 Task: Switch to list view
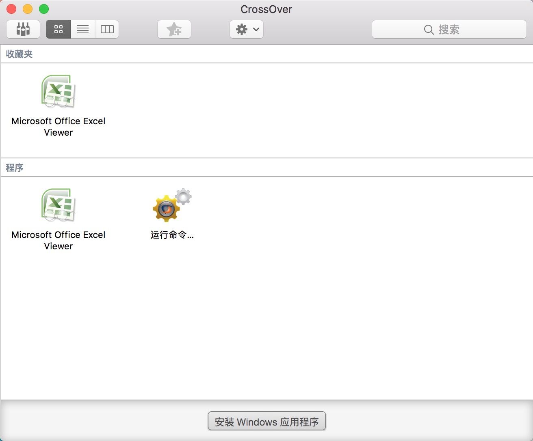point(83,29)
